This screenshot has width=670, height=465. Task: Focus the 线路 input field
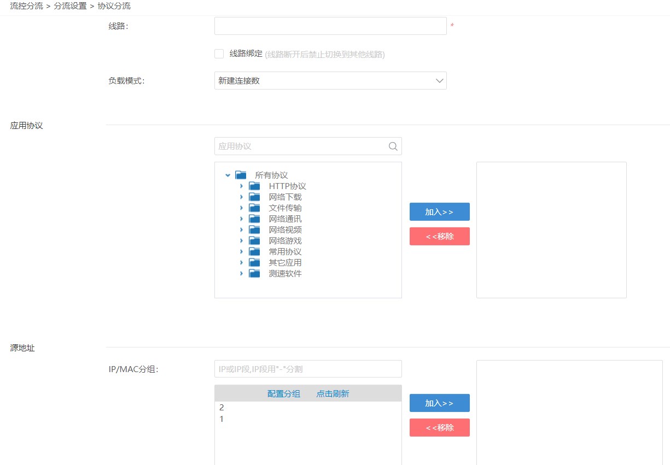point(330,26)
